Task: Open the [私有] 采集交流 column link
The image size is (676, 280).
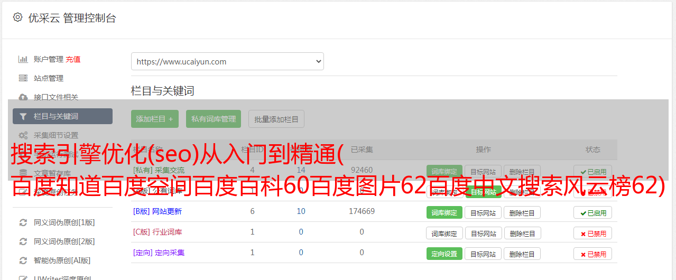Action: click(x=159, y=170)
